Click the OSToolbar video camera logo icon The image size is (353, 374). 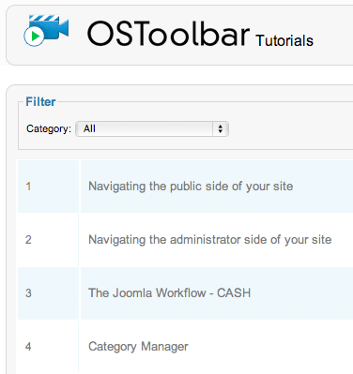[x=46, y=31]
